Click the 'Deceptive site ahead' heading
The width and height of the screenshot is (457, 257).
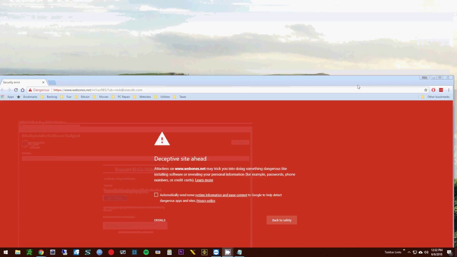point(180,159)
